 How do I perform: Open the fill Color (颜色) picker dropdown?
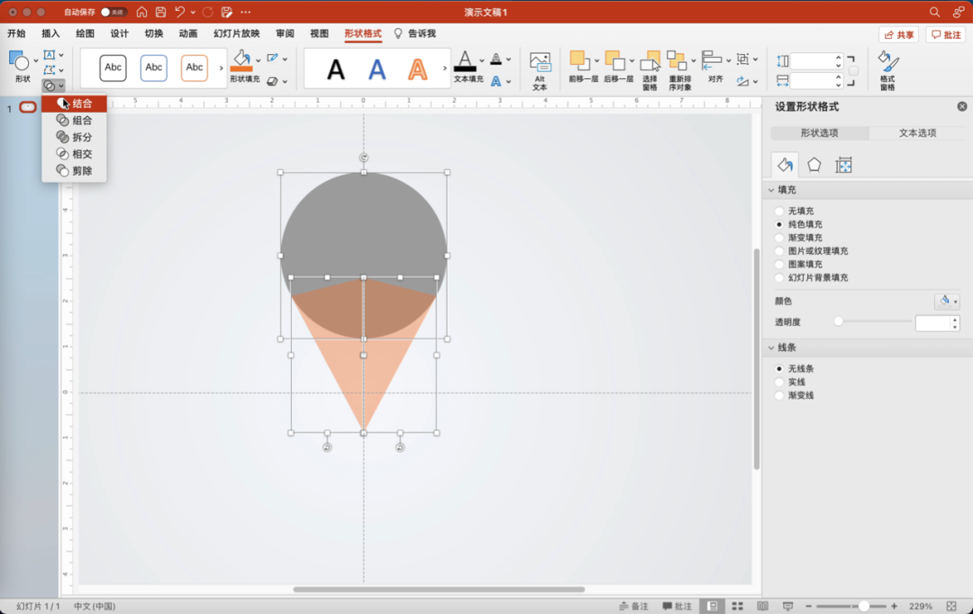pos(947,302)
